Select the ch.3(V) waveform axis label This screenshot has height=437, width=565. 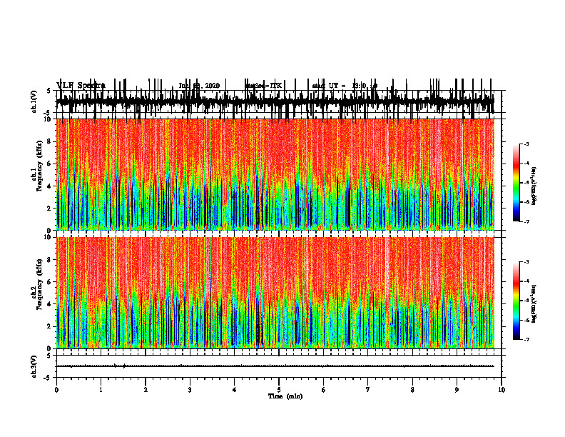[x=34, y=366]
